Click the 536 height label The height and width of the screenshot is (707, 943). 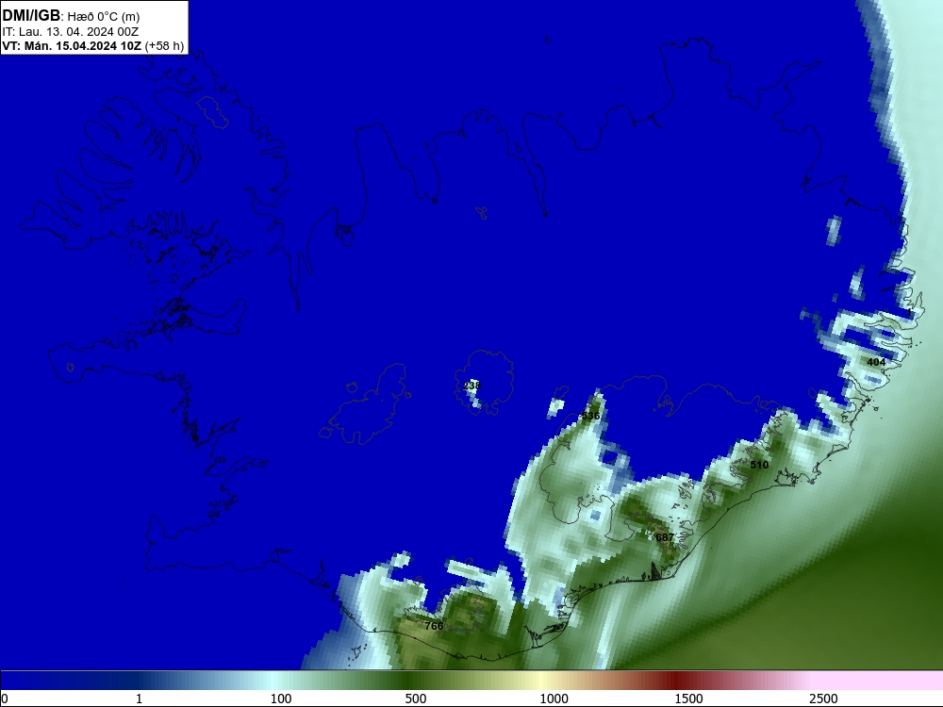click(590, 416)
